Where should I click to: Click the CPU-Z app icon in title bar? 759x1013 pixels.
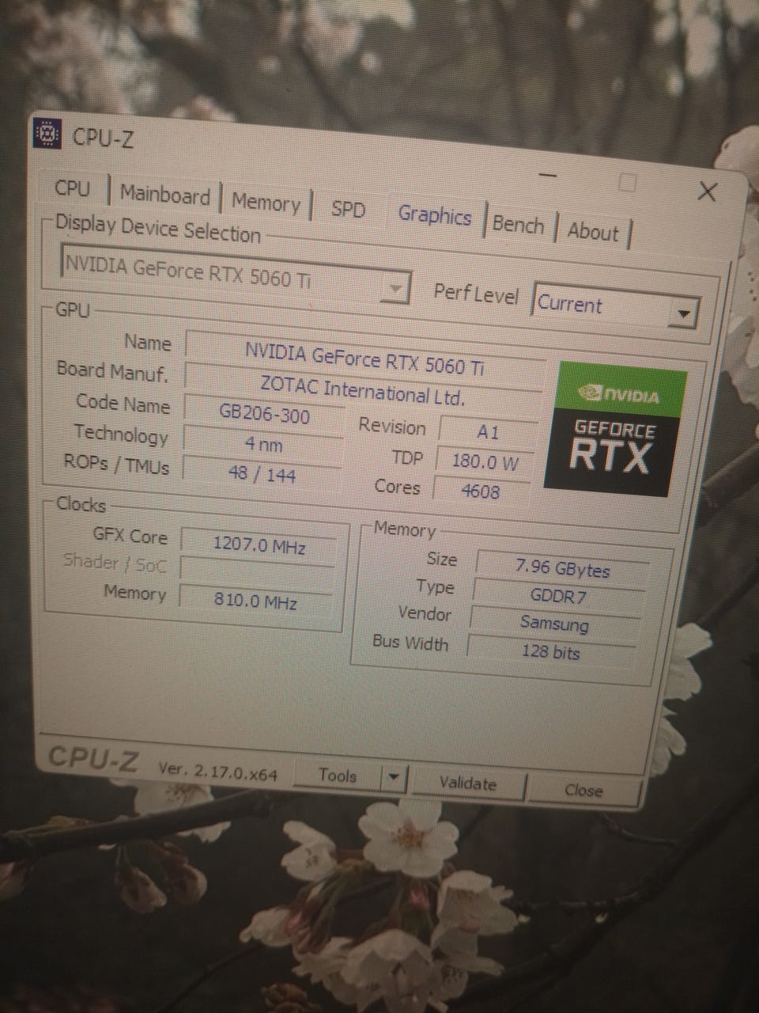click(47, 135)
